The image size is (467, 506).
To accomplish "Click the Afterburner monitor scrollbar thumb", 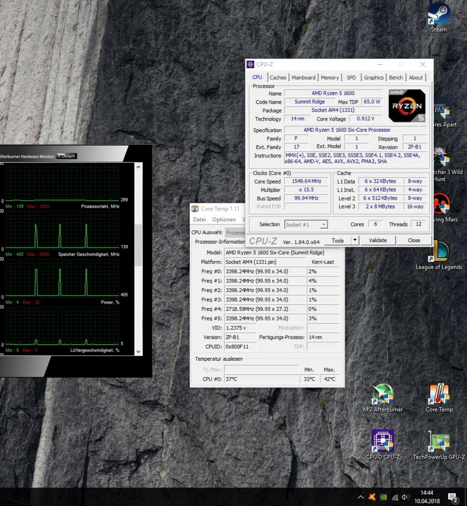I will (138, 245).
